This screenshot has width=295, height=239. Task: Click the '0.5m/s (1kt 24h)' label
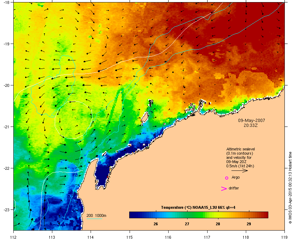(240, 166)
